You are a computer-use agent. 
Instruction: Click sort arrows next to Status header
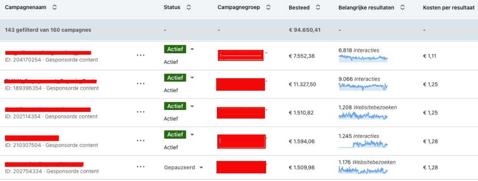189,8
